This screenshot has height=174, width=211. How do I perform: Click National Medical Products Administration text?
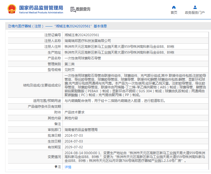(41, 12)
